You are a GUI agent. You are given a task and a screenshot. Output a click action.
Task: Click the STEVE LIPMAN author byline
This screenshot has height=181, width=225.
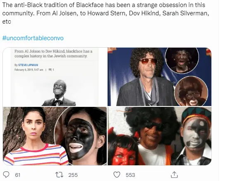coord(28,65)
